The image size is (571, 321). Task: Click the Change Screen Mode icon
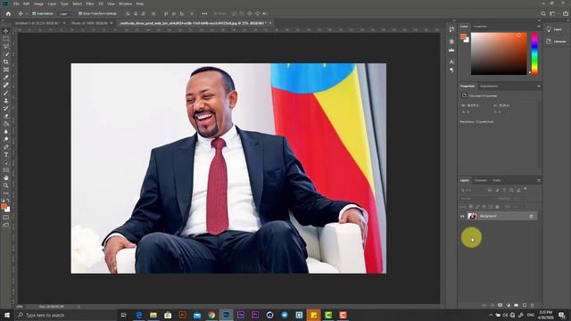click(x=6, y=226)
